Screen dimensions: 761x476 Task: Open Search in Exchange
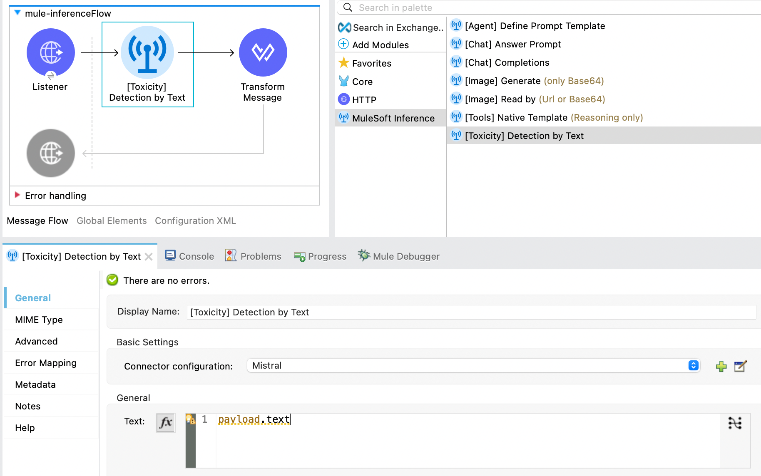[x=391, y=27]
